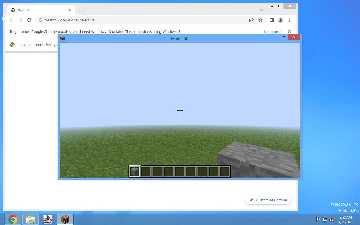Image resolution: width=360 pixels, height=225 pixels.
Task: Go forward in Chrome
Action: tap(20, 20)
